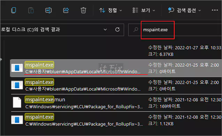
Task: Click the RollupFix path under mspaint.exe.mun
Action: 84,107
